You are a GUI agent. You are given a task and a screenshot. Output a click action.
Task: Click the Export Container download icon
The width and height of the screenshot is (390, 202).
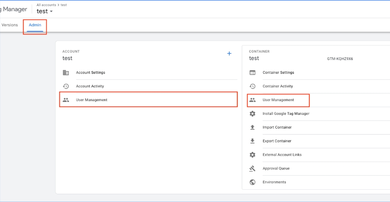252,141
